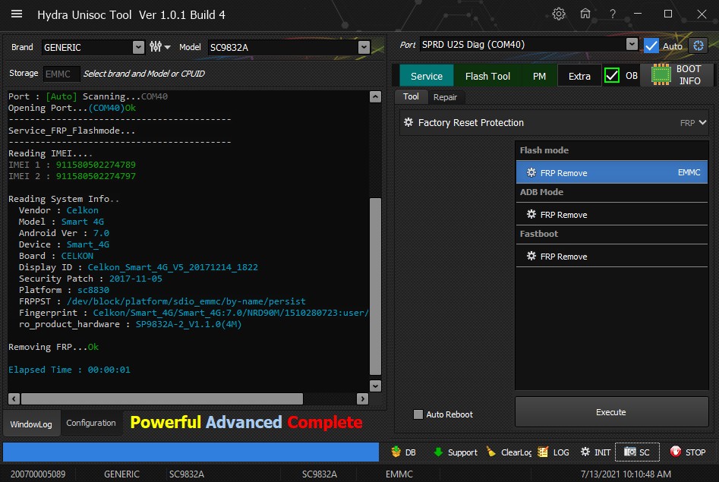Enable the Auto port checkbox
The width and height of the screenshot is (719, 482).
[651, 46]
